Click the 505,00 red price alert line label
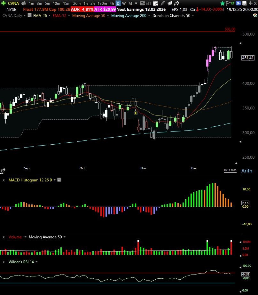The image size is (258, 295). pos(230,29)
